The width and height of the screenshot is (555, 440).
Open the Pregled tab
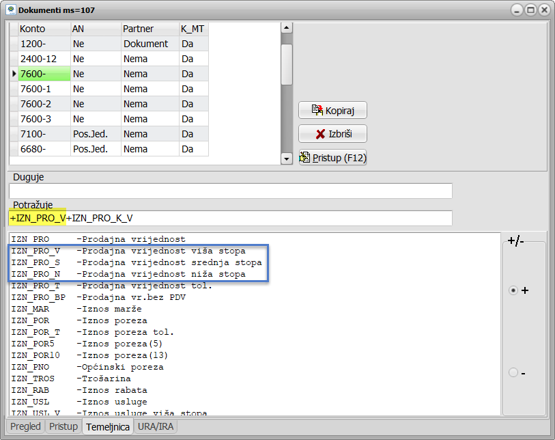pos(25,427)
